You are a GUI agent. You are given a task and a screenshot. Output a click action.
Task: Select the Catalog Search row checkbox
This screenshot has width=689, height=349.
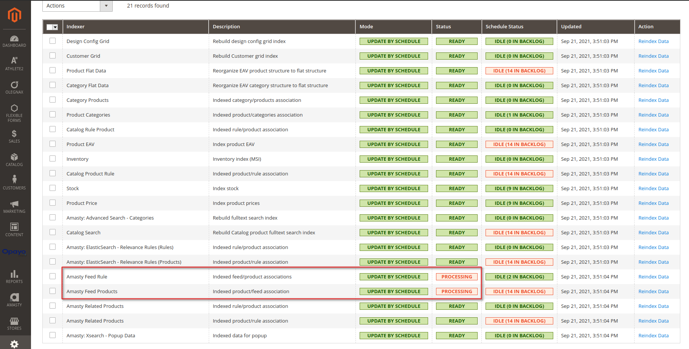pyautogui.click(x=53, y=232)
